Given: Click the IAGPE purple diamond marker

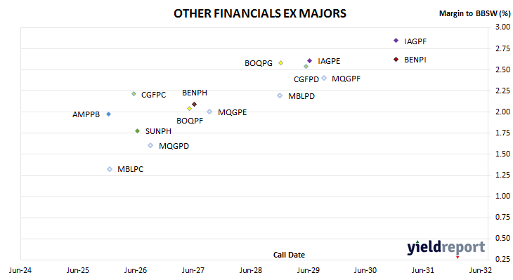Looking at the screenshot, I should (x=309, y=61).
